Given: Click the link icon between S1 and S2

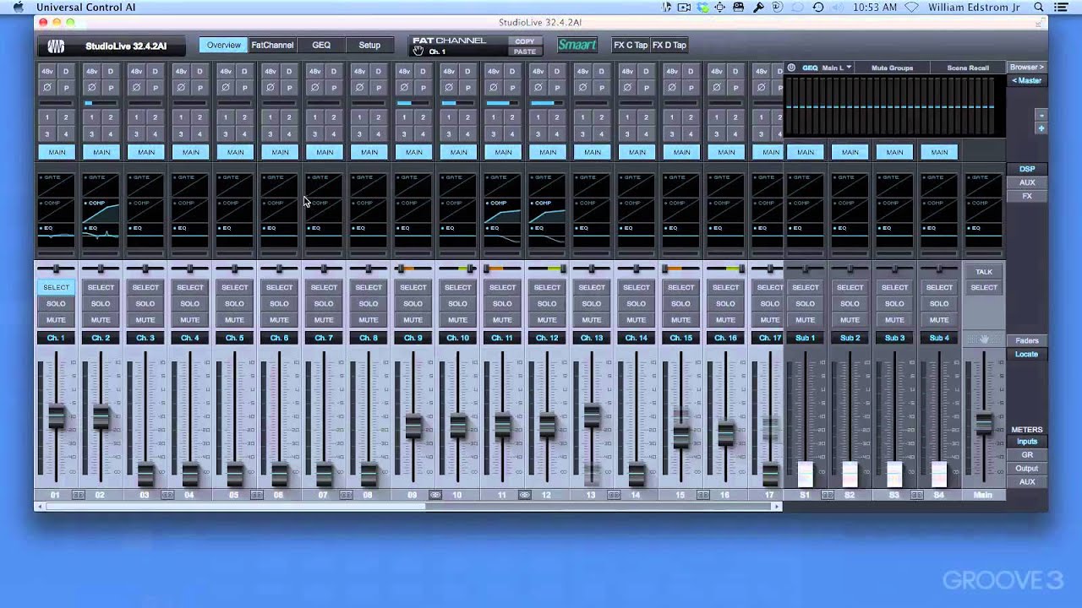Looking at the screenshot, I should [x=828, y=495].
